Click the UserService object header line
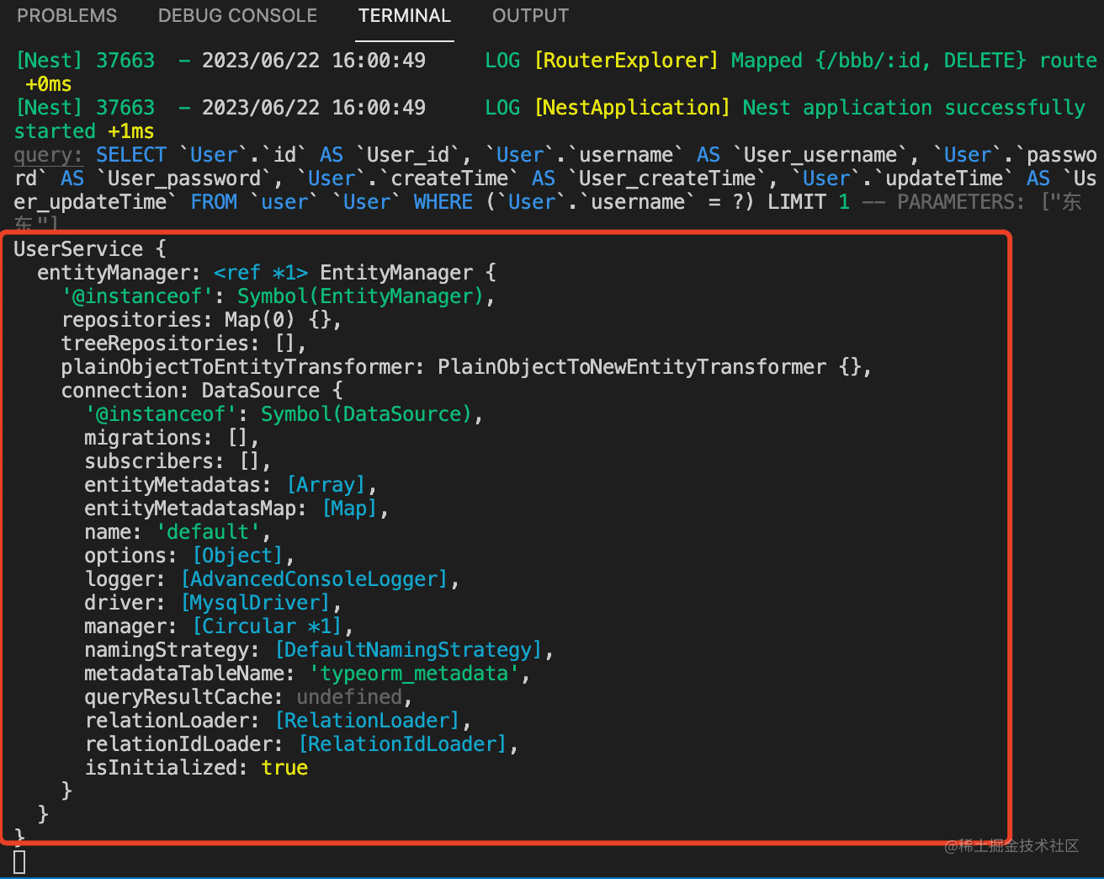1104x879 pixels. [x=90, y=249]
